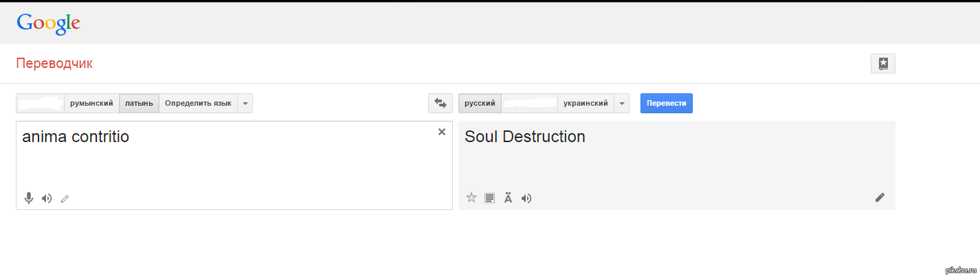Expand the source language dropdown arrow
This screenshot has height=278, width=980.
pyautogui.click(x=245, y=103)
